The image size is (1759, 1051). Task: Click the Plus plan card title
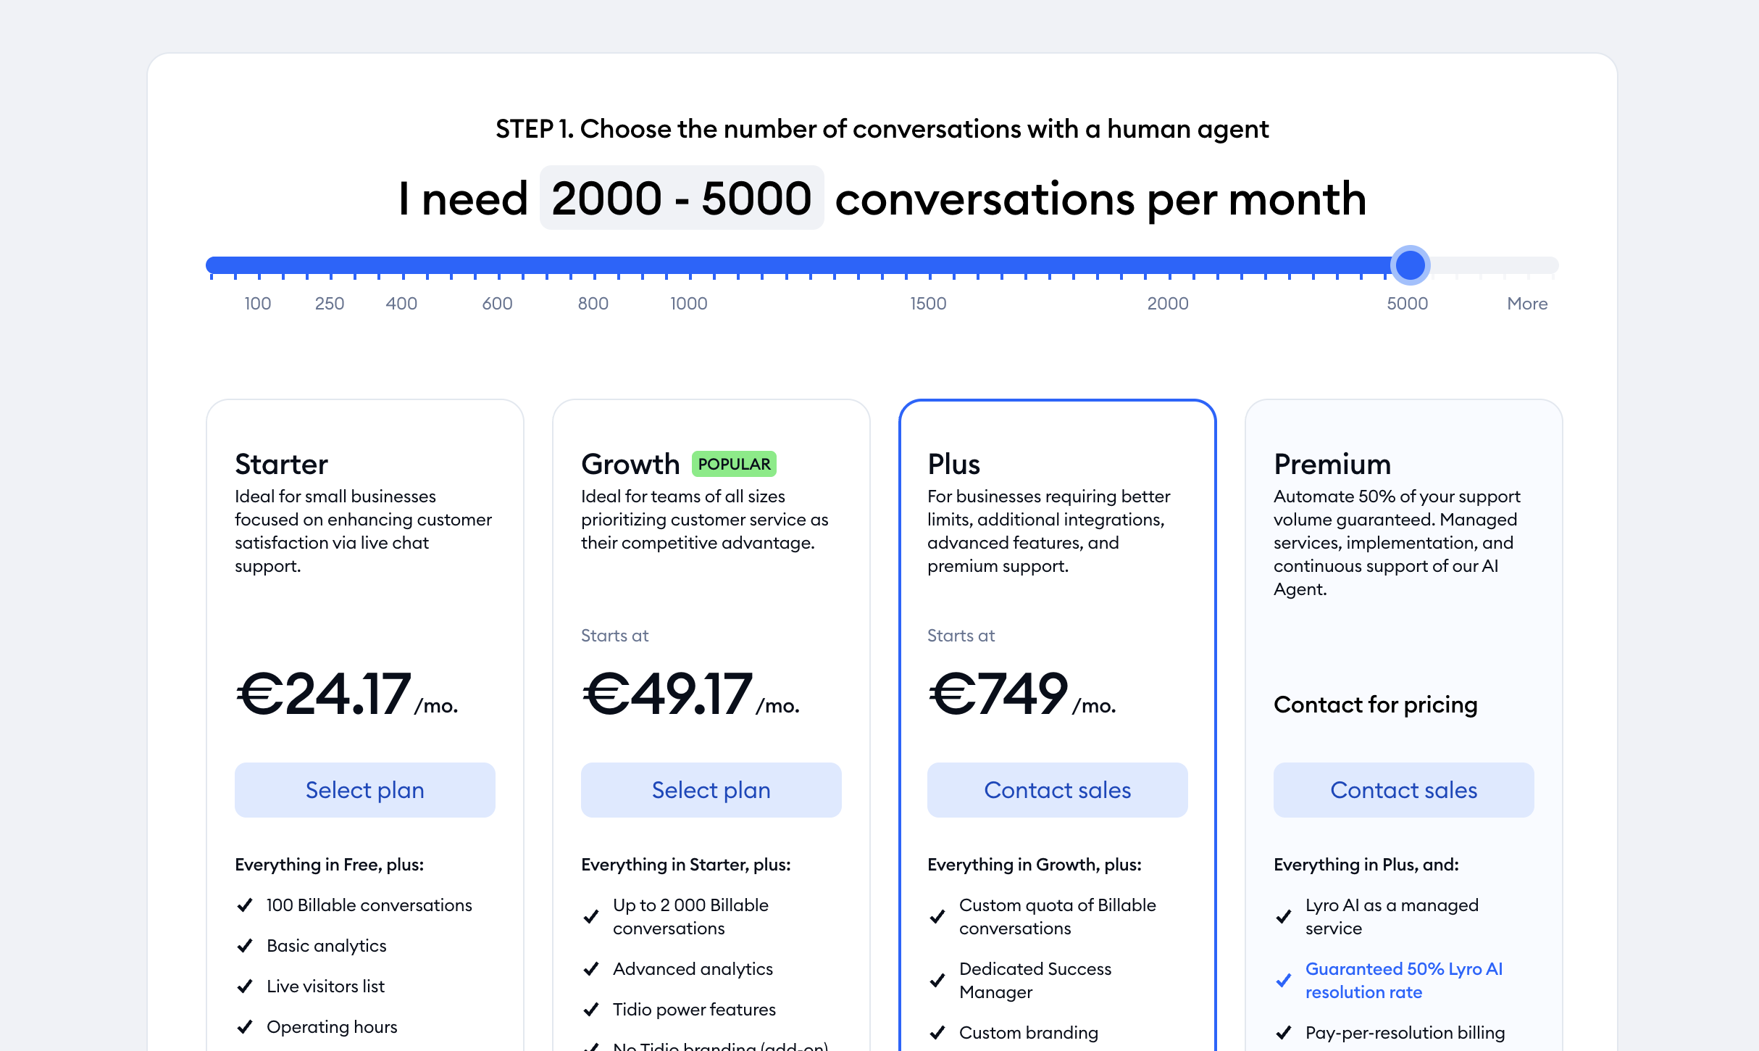[x=953, y=464]
